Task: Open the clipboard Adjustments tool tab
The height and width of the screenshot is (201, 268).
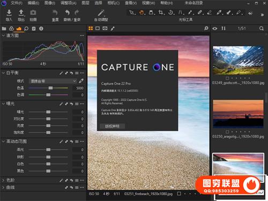Action: (x=34, y=28)
